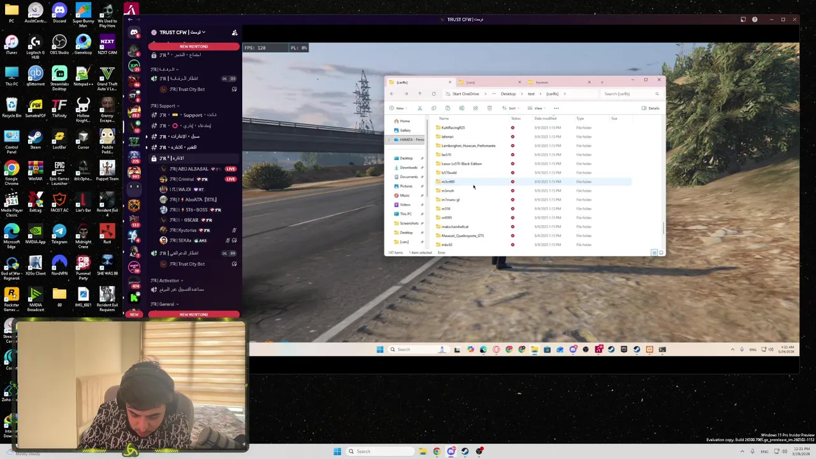Click Paste icon in File Explorer toolbar
The height and width of the screenshot is (459, 816).
(x=448, y=108)
